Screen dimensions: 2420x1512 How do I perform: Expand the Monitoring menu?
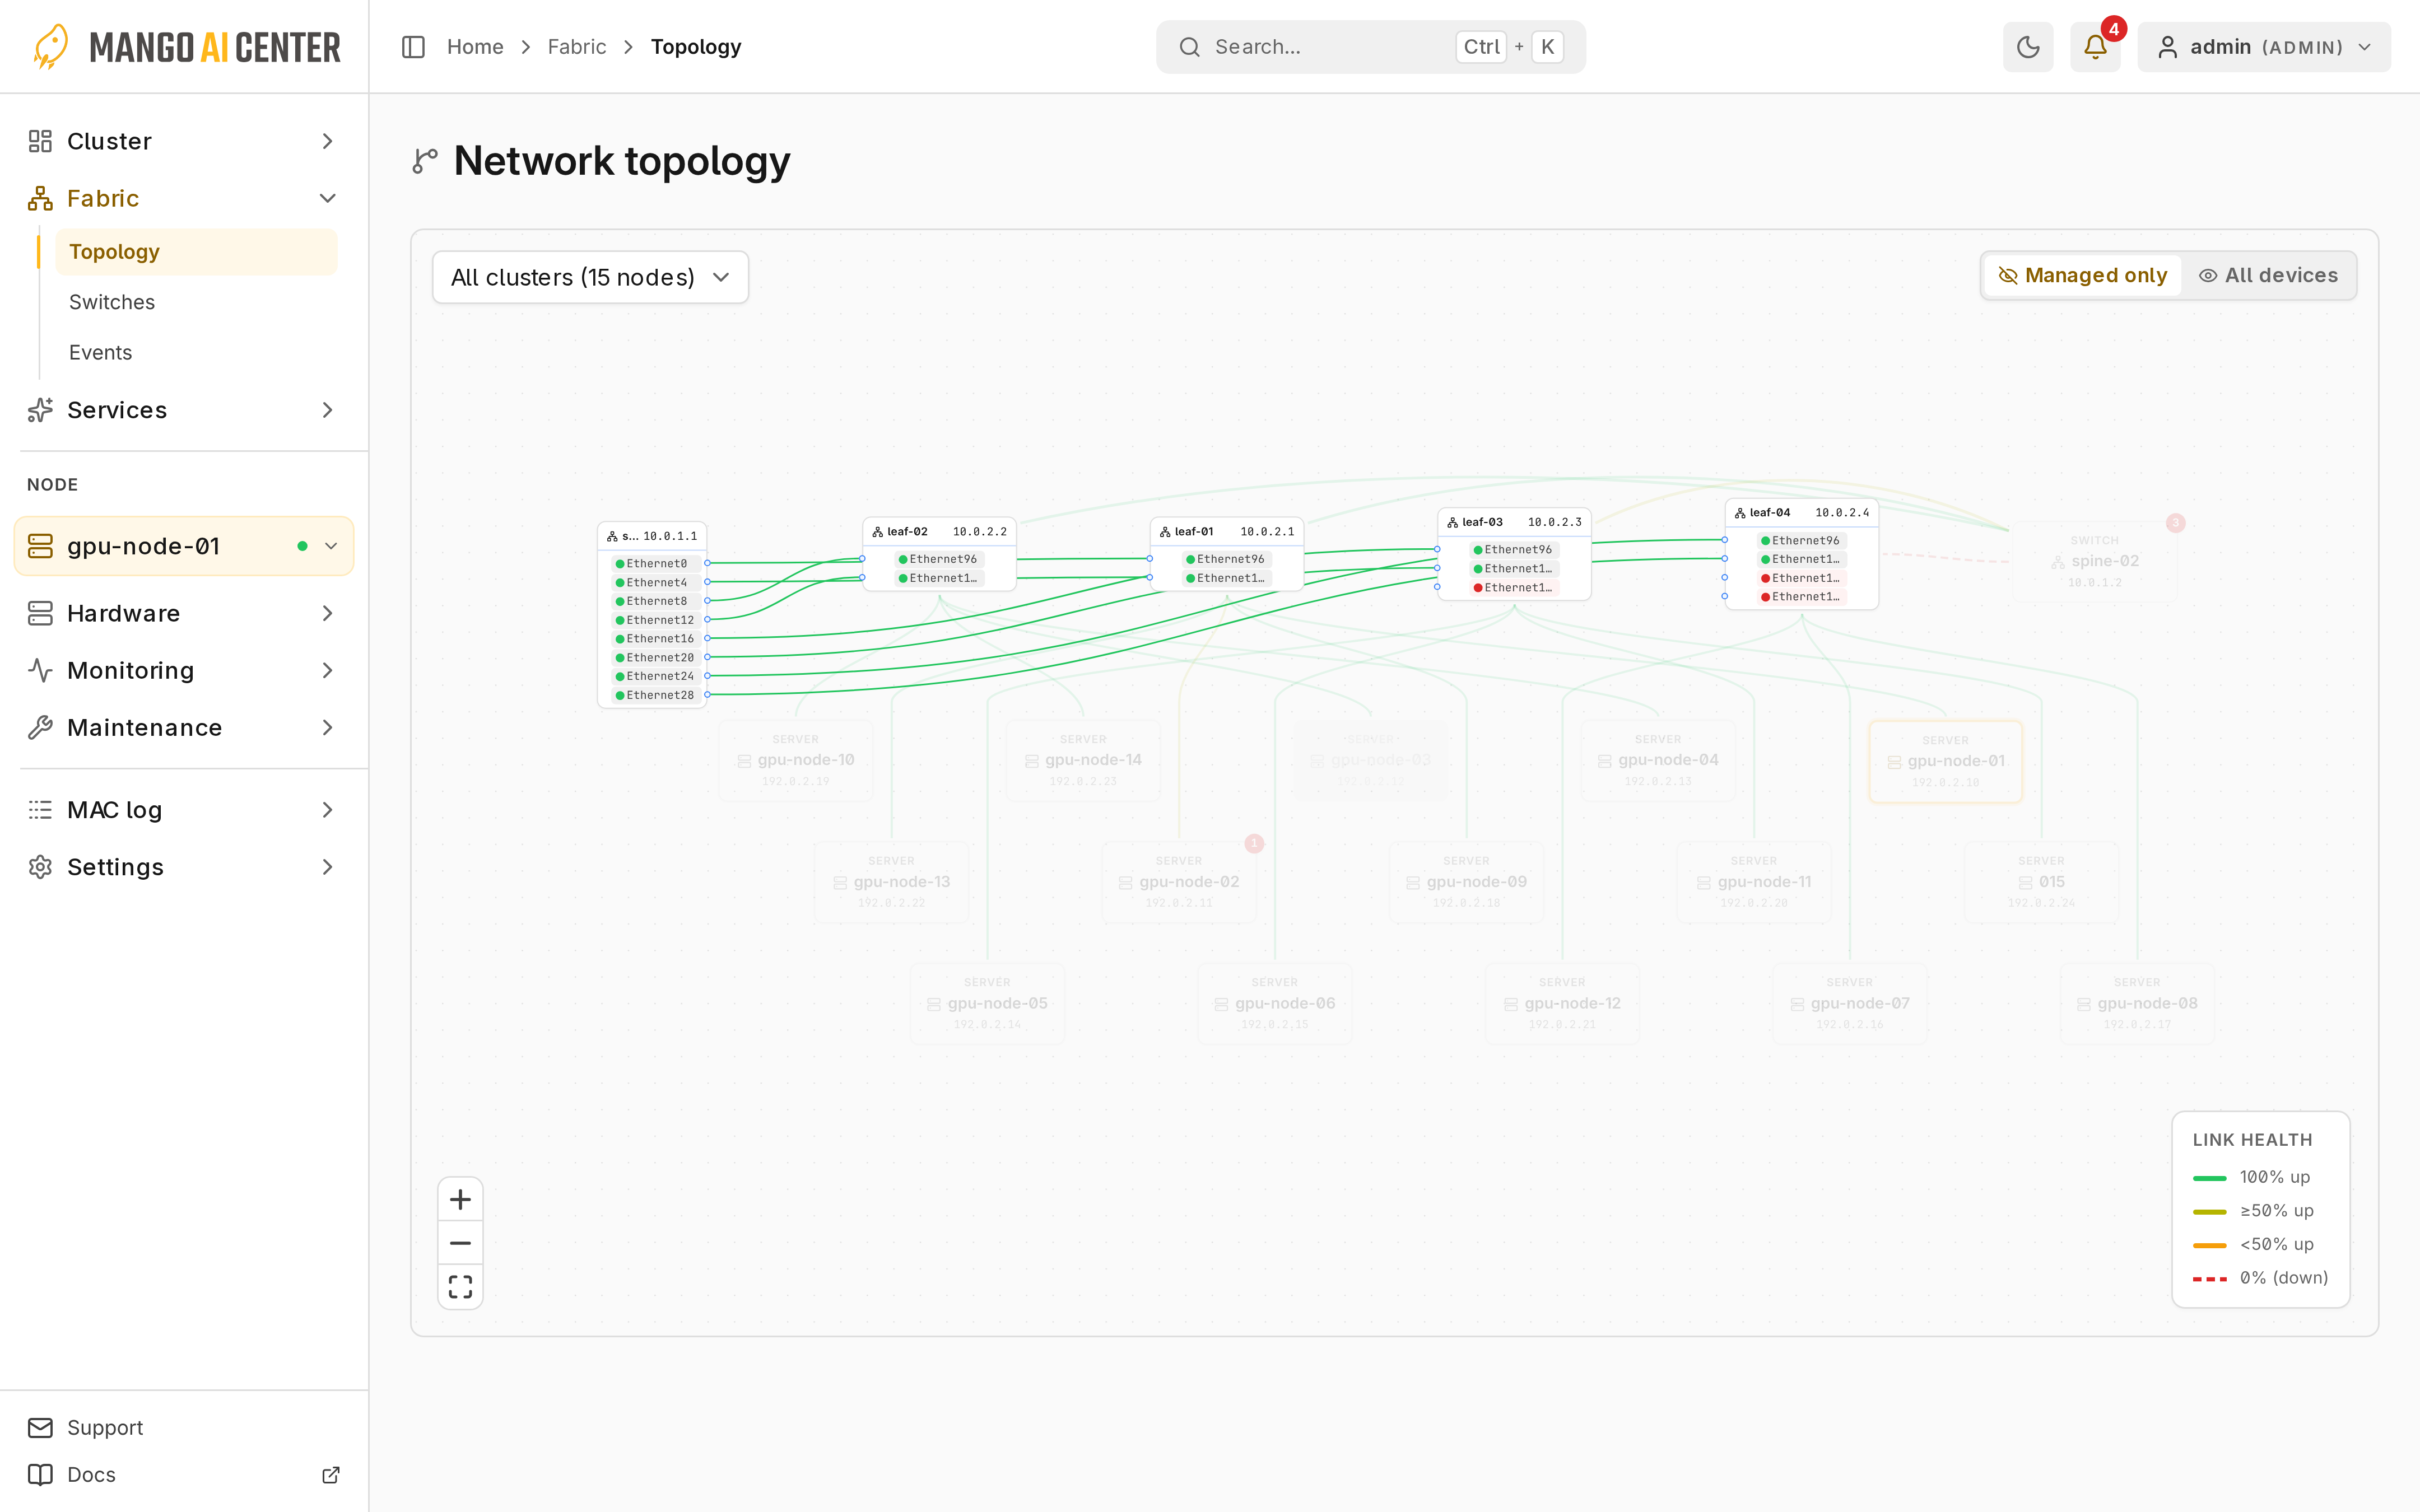tap(184, 670)
